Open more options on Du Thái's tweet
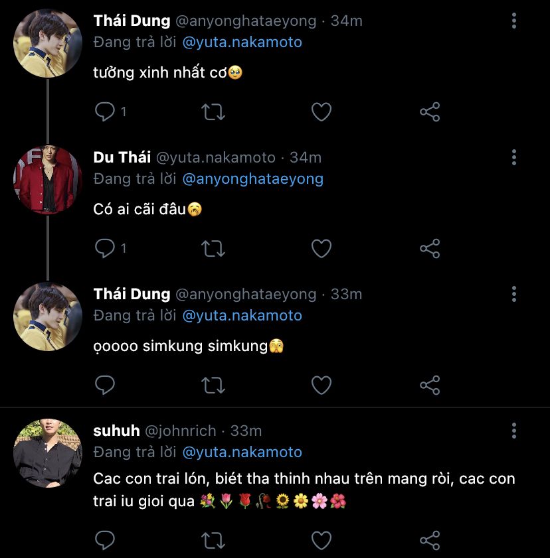This screenshot has height=558, width=550. [513, 157]
